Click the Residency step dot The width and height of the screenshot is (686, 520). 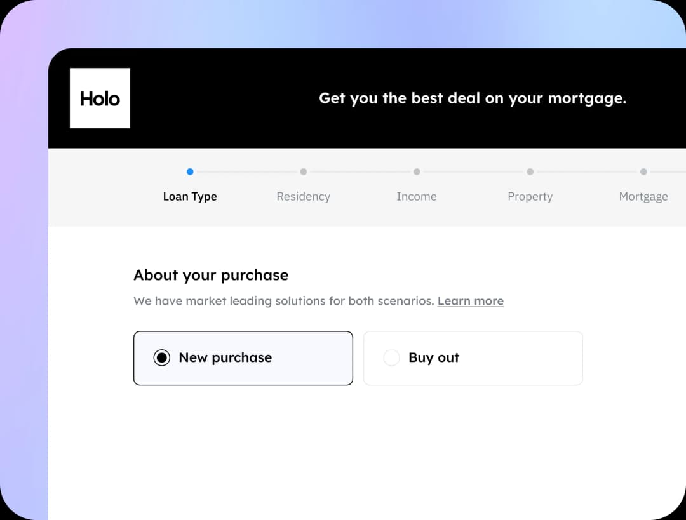coord(304,171)
